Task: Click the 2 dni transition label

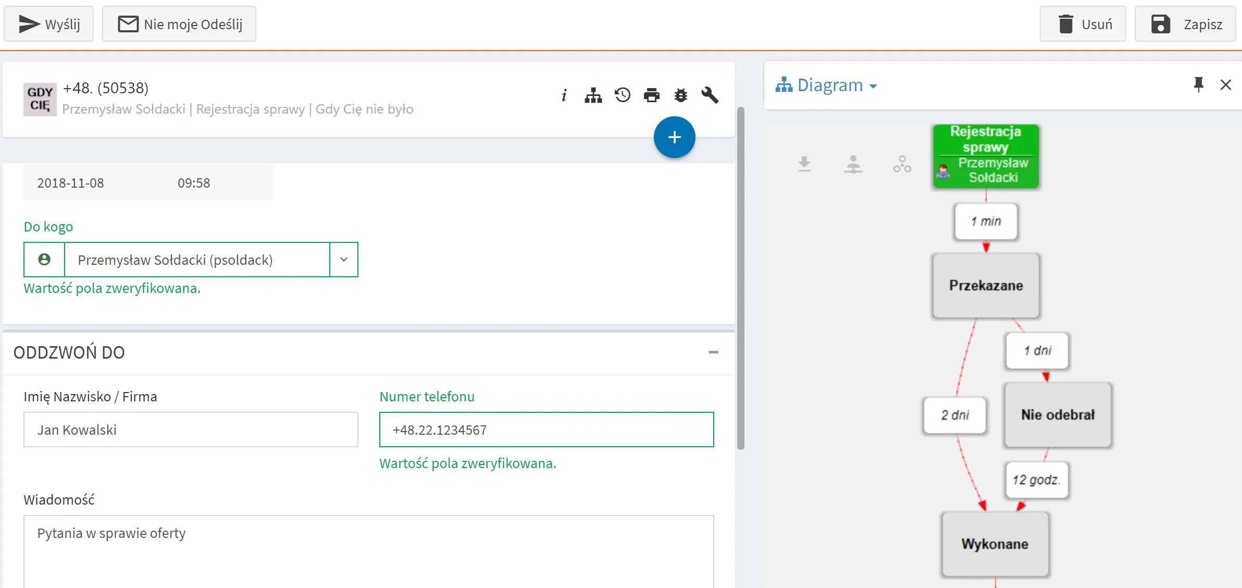Action: 955,415
